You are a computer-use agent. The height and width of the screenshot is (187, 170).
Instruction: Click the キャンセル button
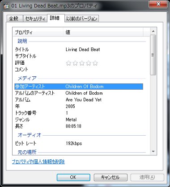point(110,177)
